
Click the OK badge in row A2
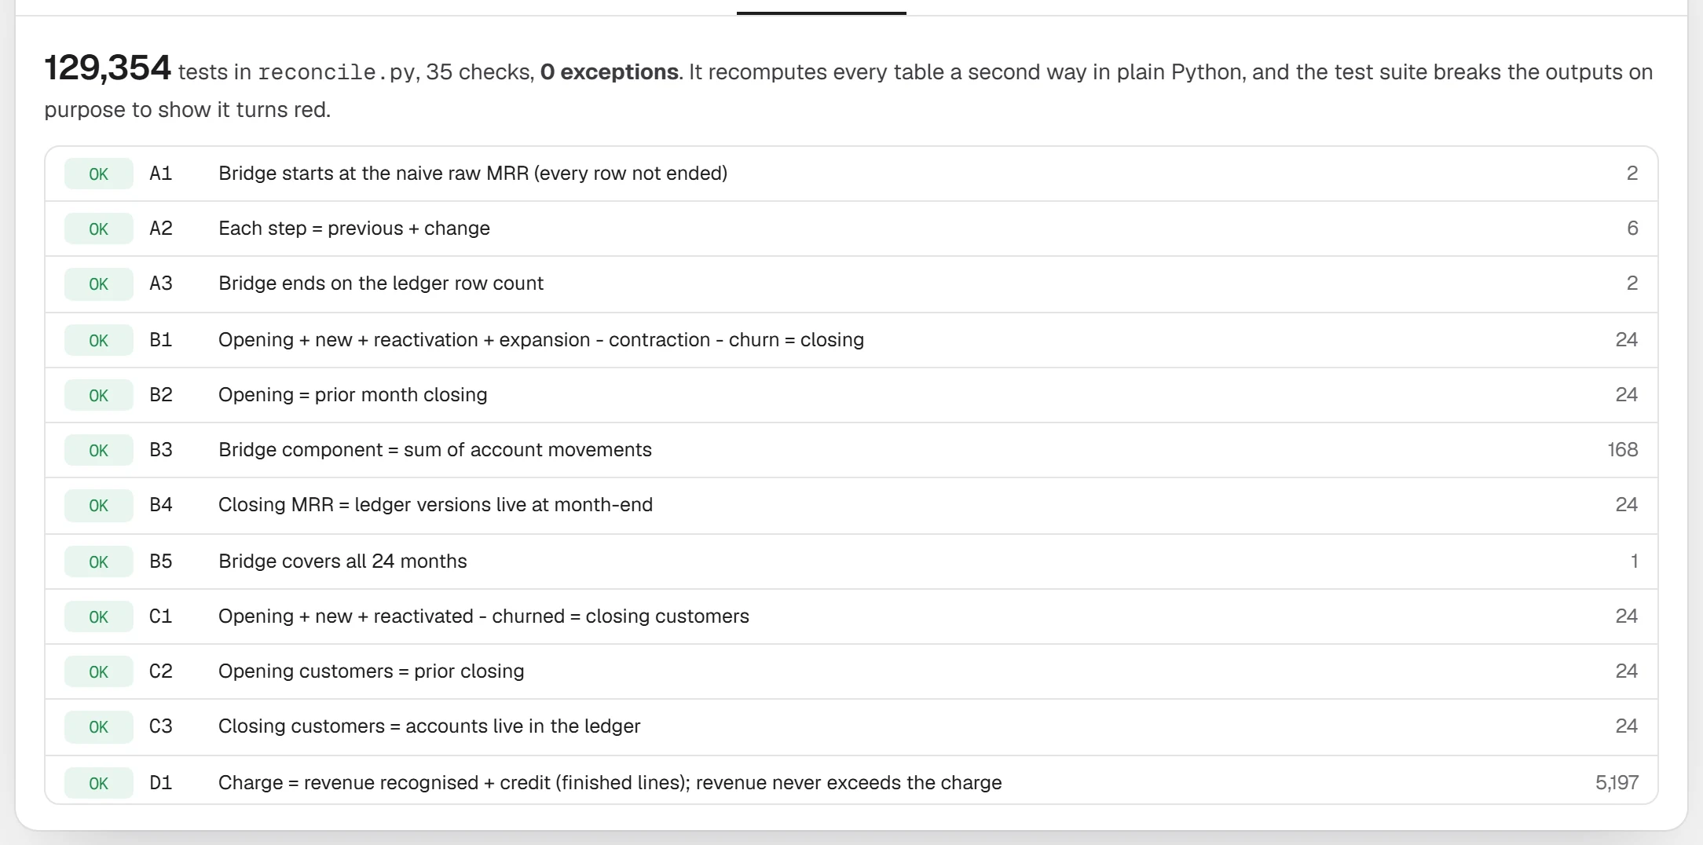pos(99,229)
